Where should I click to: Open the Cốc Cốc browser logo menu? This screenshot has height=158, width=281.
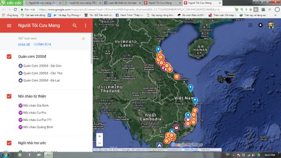point(12,3)
